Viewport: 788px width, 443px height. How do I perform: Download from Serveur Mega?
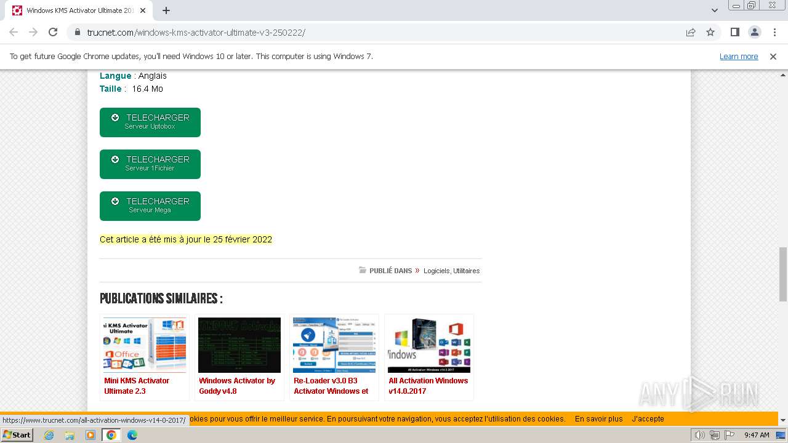coord(150,206)
